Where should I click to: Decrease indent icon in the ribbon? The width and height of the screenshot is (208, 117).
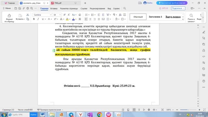click(x=99, y=15)
